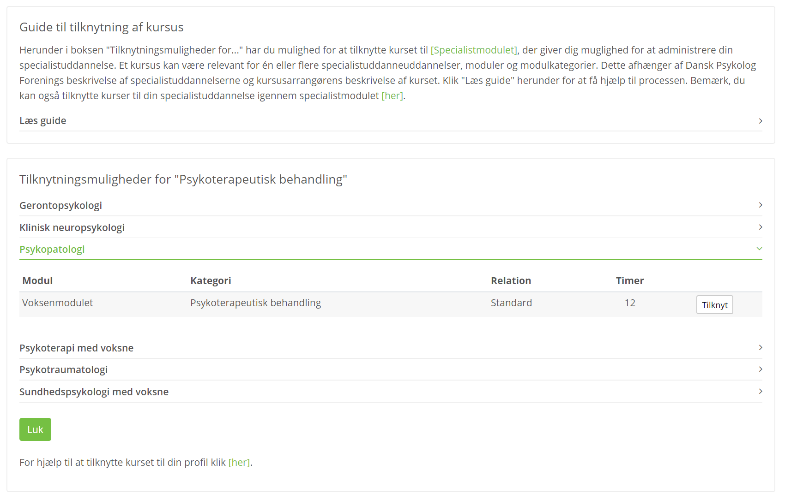785x500 pixels.
Task: Select the Voksenmodulet table row
Action: (x=391, y=304)
